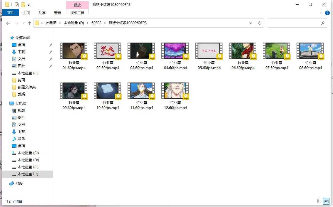Switch to the 主页 ribbon tab
The width and height of the screenshot is (333, 207).
pos(26,13)
